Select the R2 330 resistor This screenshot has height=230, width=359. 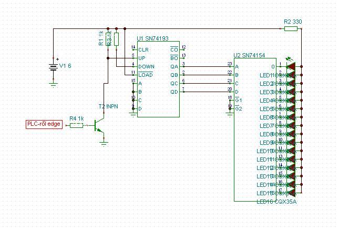click(291, 28)
